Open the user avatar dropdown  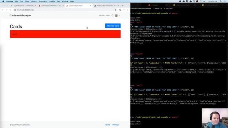[117, 16]
